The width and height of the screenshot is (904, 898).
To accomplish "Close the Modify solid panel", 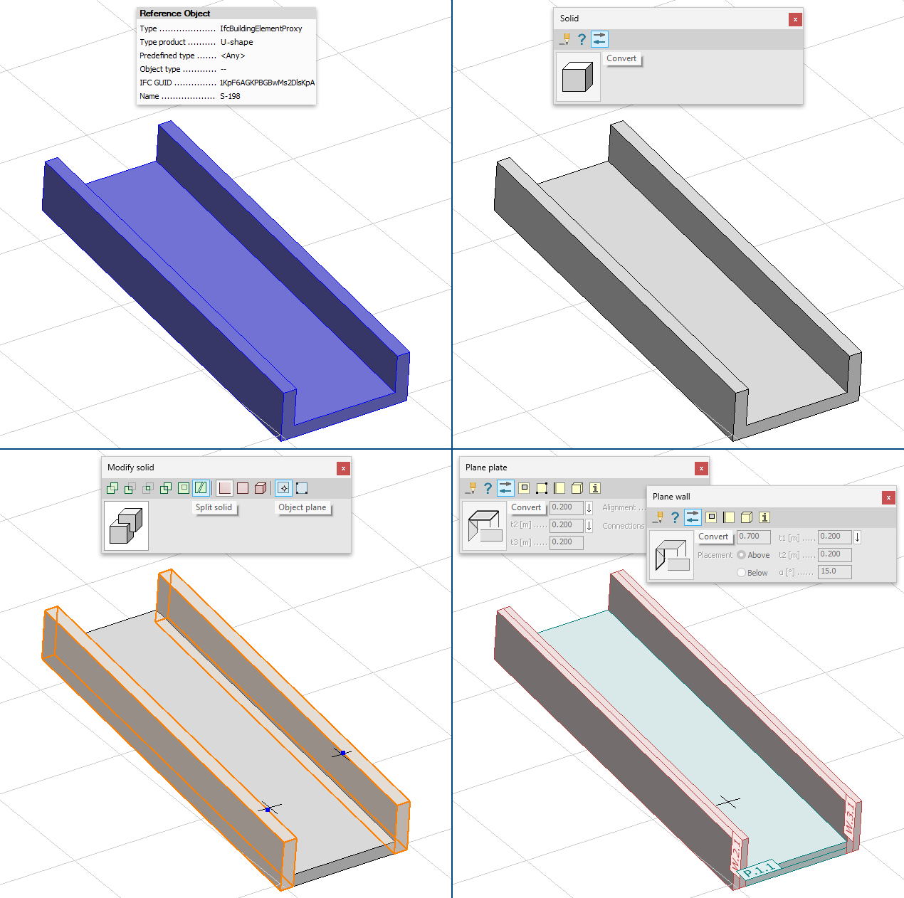I will 343,468.
